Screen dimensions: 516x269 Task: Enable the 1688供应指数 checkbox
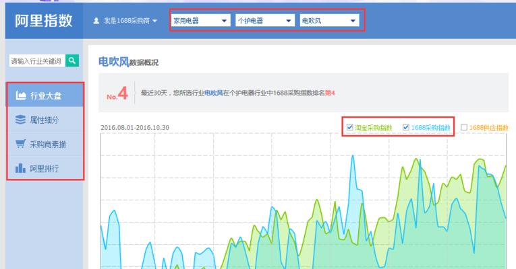(x=464, y=127)
